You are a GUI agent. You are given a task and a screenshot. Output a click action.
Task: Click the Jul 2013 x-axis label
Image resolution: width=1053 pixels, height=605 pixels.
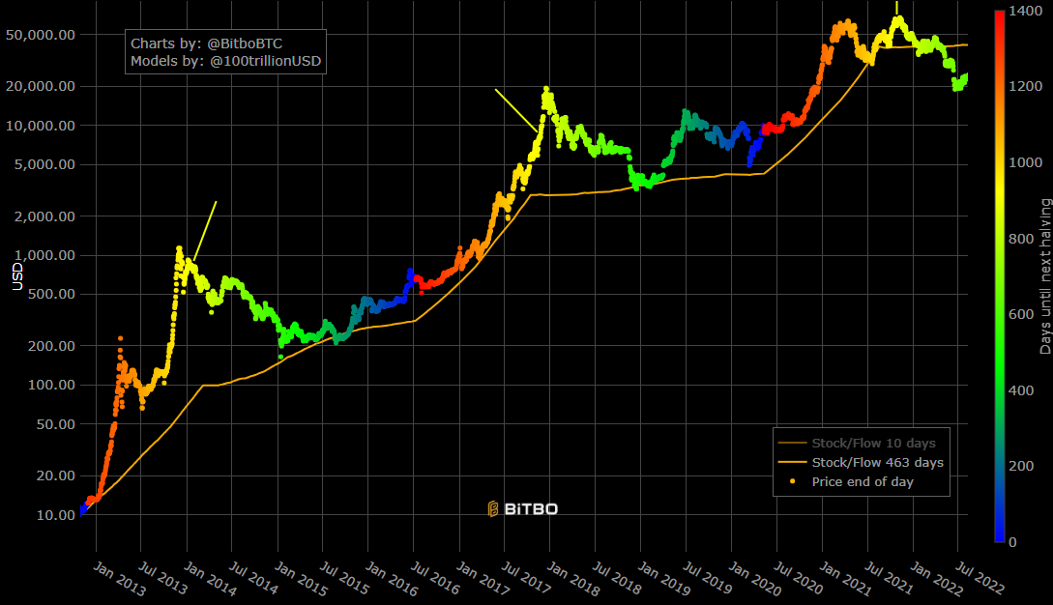(x=163, y=579)
